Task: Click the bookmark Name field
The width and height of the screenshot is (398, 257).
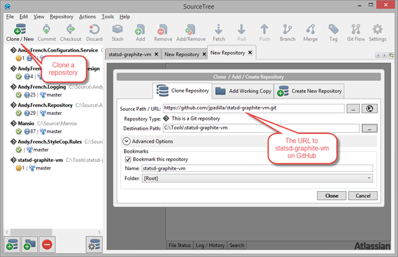Action: click(x=257, y=168)
